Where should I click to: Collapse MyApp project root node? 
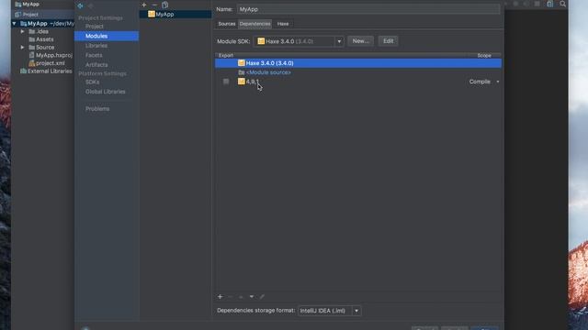[15, 24]
